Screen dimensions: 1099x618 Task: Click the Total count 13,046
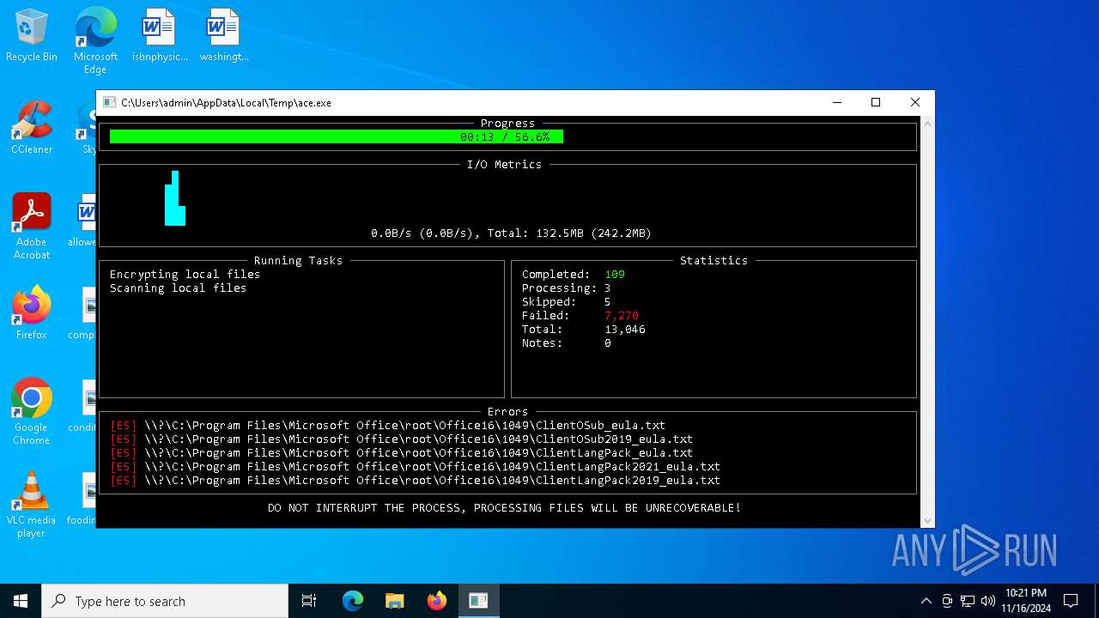pos(625,329)
